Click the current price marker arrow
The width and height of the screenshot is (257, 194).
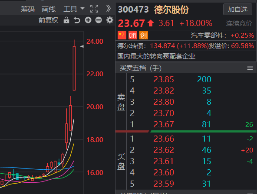82,46
